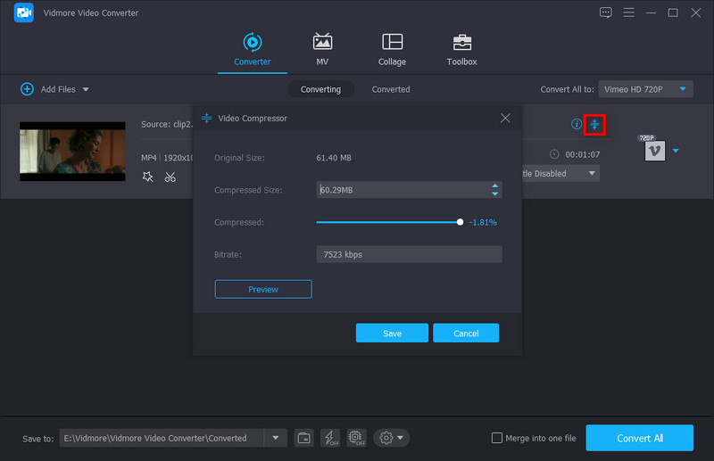
Task: Click the media info icon
Action: 577,124
